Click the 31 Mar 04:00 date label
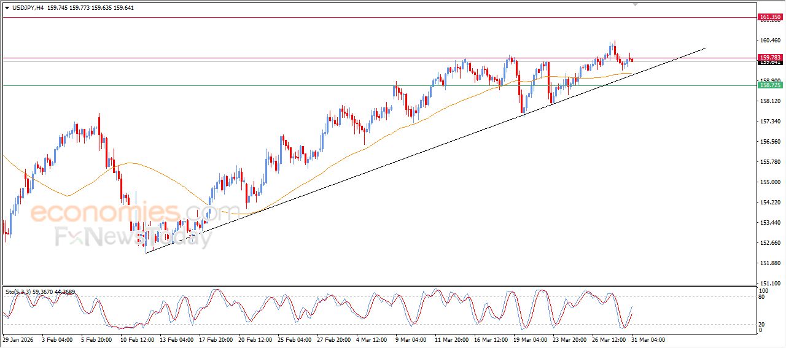Viewport: 786px width, 348px height. point(648,339)
